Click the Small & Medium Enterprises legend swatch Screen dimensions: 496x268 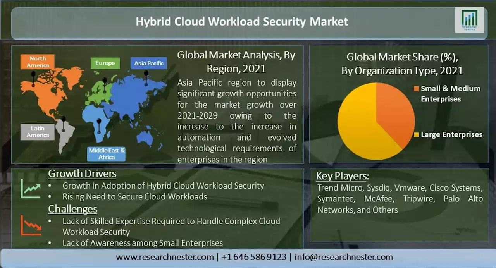(x=417, y=89)
